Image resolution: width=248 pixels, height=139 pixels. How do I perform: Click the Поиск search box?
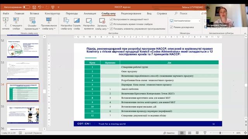pyautogui.click(x=181, y=14)
